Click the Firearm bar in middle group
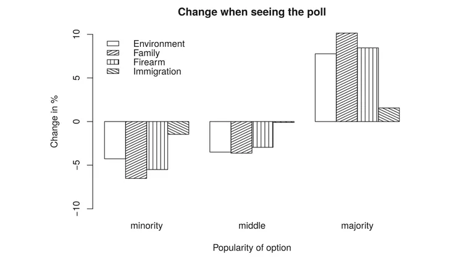 point(262,134)
